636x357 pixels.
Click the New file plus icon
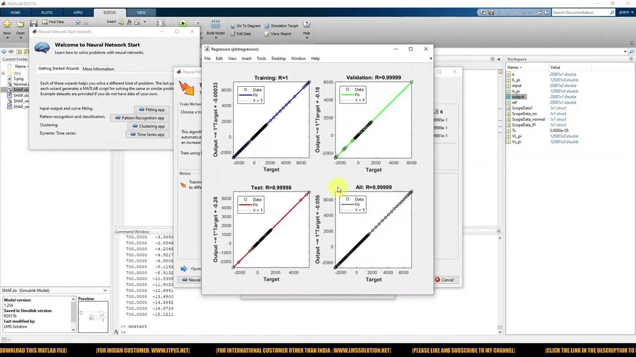(7, 24)
